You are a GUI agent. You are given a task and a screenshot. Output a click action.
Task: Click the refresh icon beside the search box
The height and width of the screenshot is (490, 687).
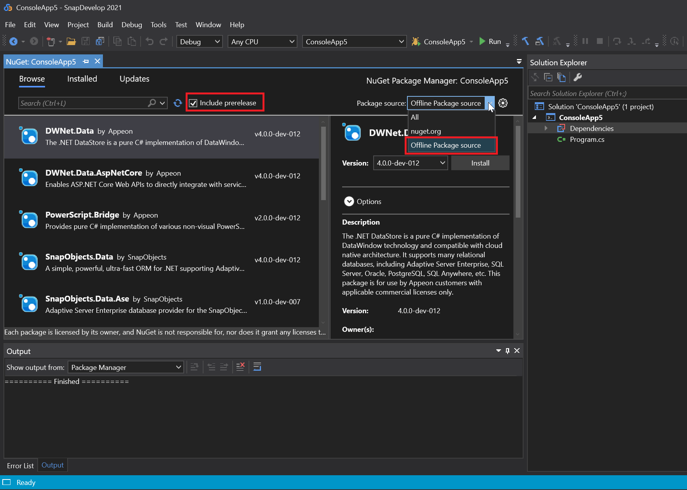(178, 103)
